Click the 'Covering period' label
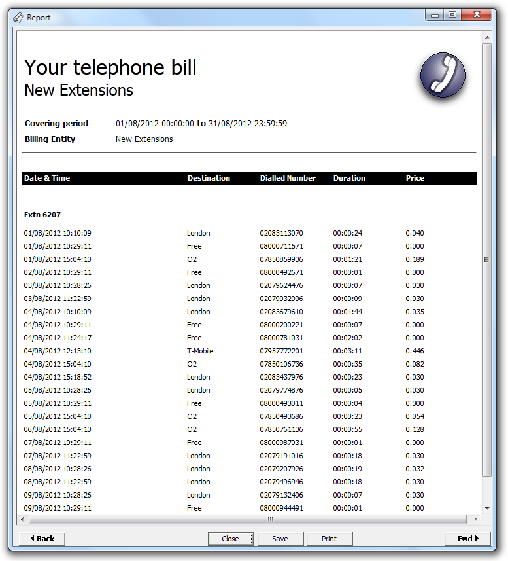This screenshot has width=508, height=561. [56, 124]
